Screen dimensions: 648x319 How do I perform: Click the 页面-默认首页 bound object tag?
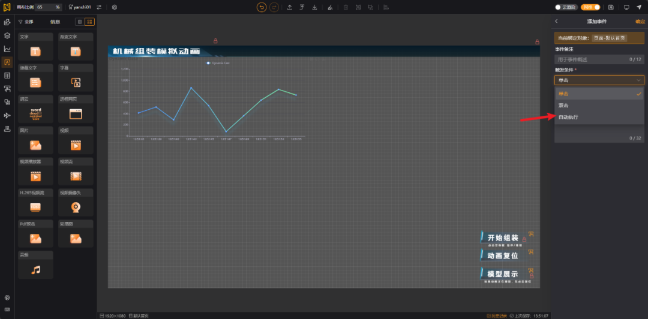point(610,38)
